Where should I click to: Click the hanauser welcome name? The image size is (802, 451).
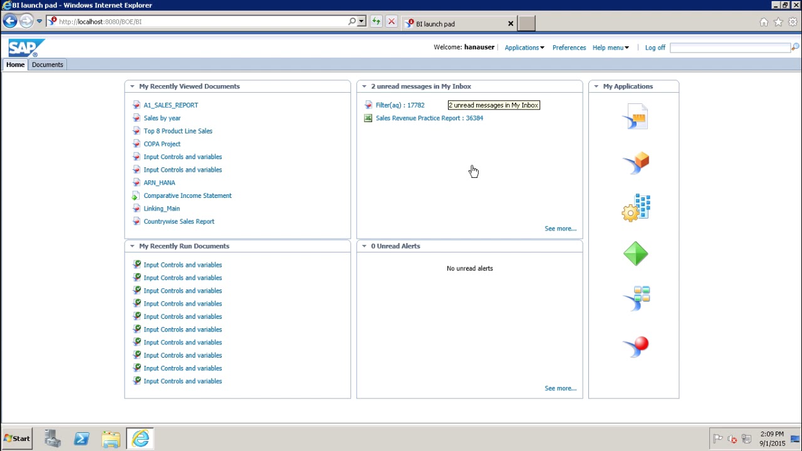(479, 47)
